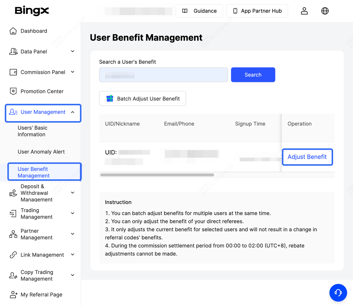Image resolution: width=353 pixels, height=306 pixels.
Task: Click the gift icon in Batch Adjust
Action: click(x=110, y=98)
